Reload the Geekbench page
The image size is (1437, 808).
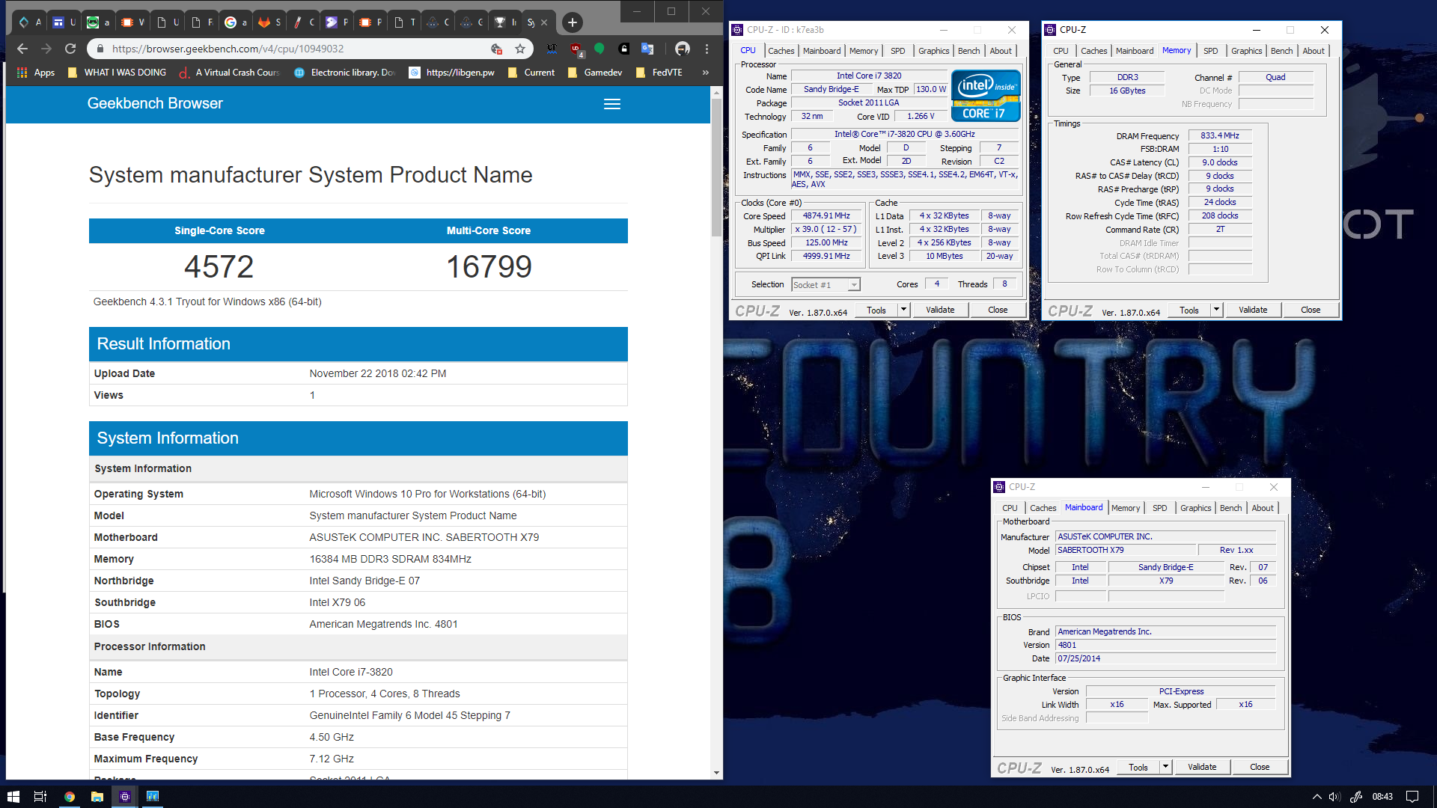pyautogui.click(x=70, y=49)
